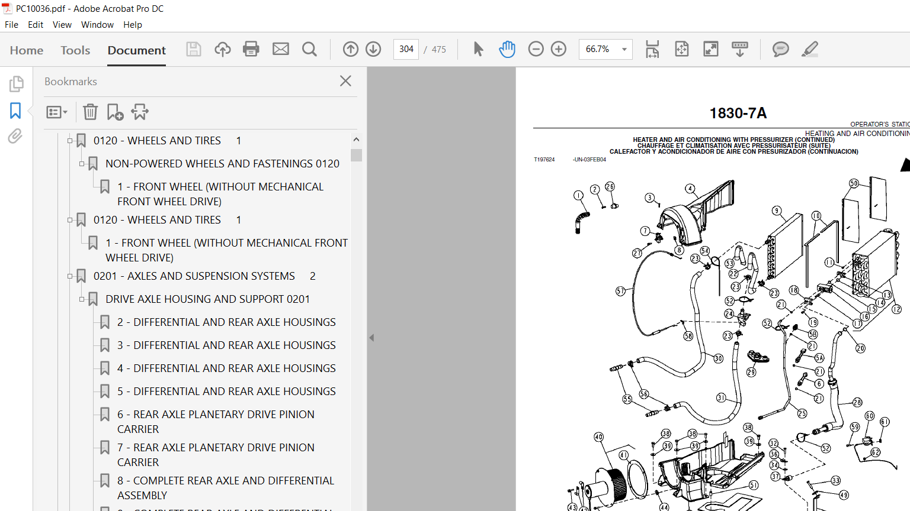Select the highlight text pen icon
910x511 pixels.
coord(810,49)
